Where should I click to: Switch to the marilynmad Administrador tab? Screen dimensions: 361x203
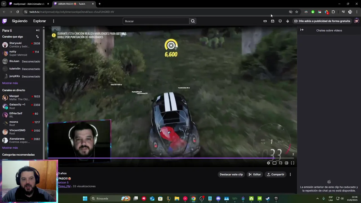[29, 4]
